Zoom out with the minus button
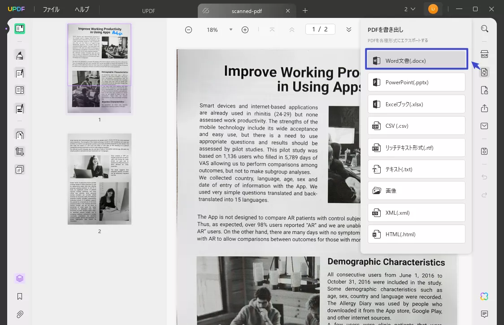This screenshot has height=325, width=504. click(189, 30)
